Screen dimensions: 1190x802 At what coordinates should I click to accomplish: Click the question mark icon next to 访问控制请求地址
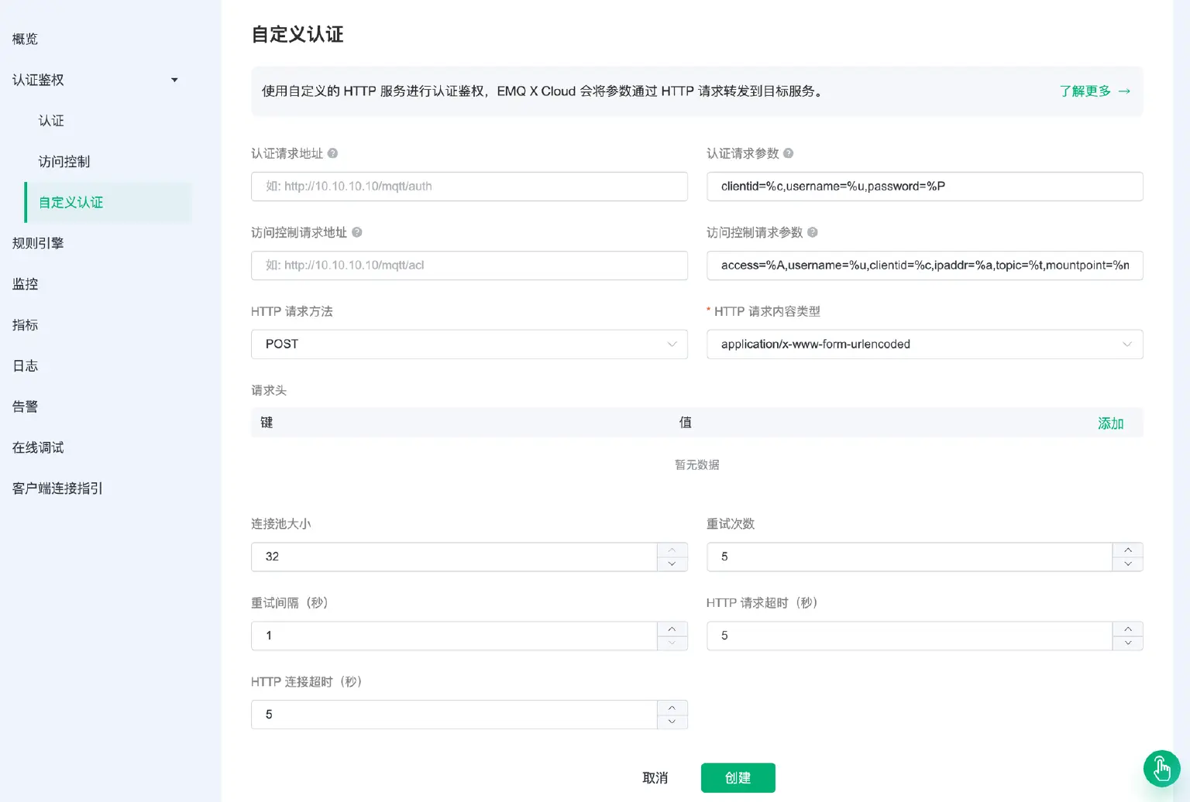pos(356,231)
